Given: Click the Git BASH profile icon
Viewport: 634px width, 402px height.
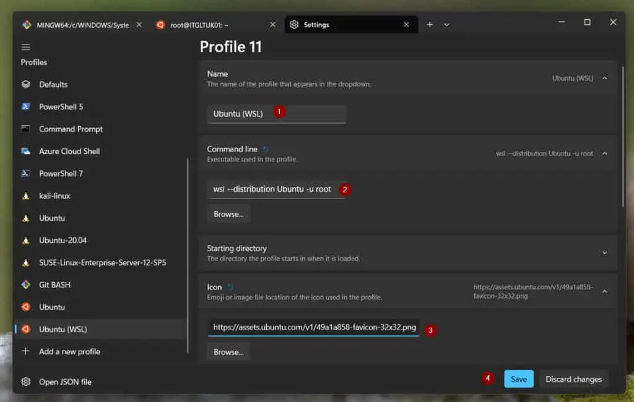Looking at the screenshot, I should click(26, 284).
